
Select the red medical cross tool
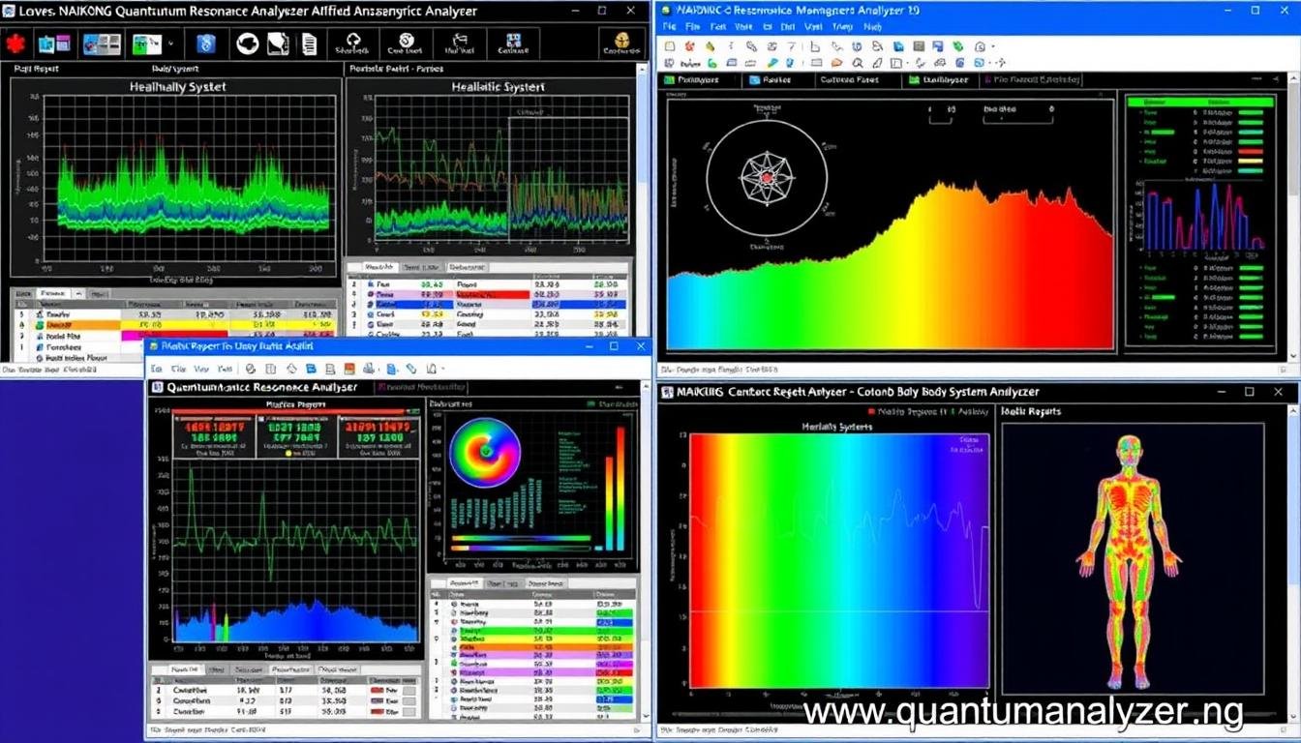tap(15, 45)
